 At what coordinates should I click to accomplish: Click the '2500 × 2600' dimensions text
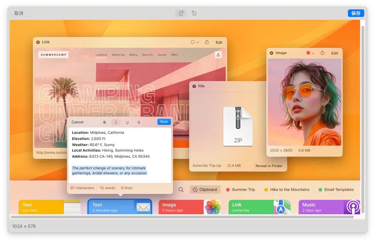coord(281,150)
